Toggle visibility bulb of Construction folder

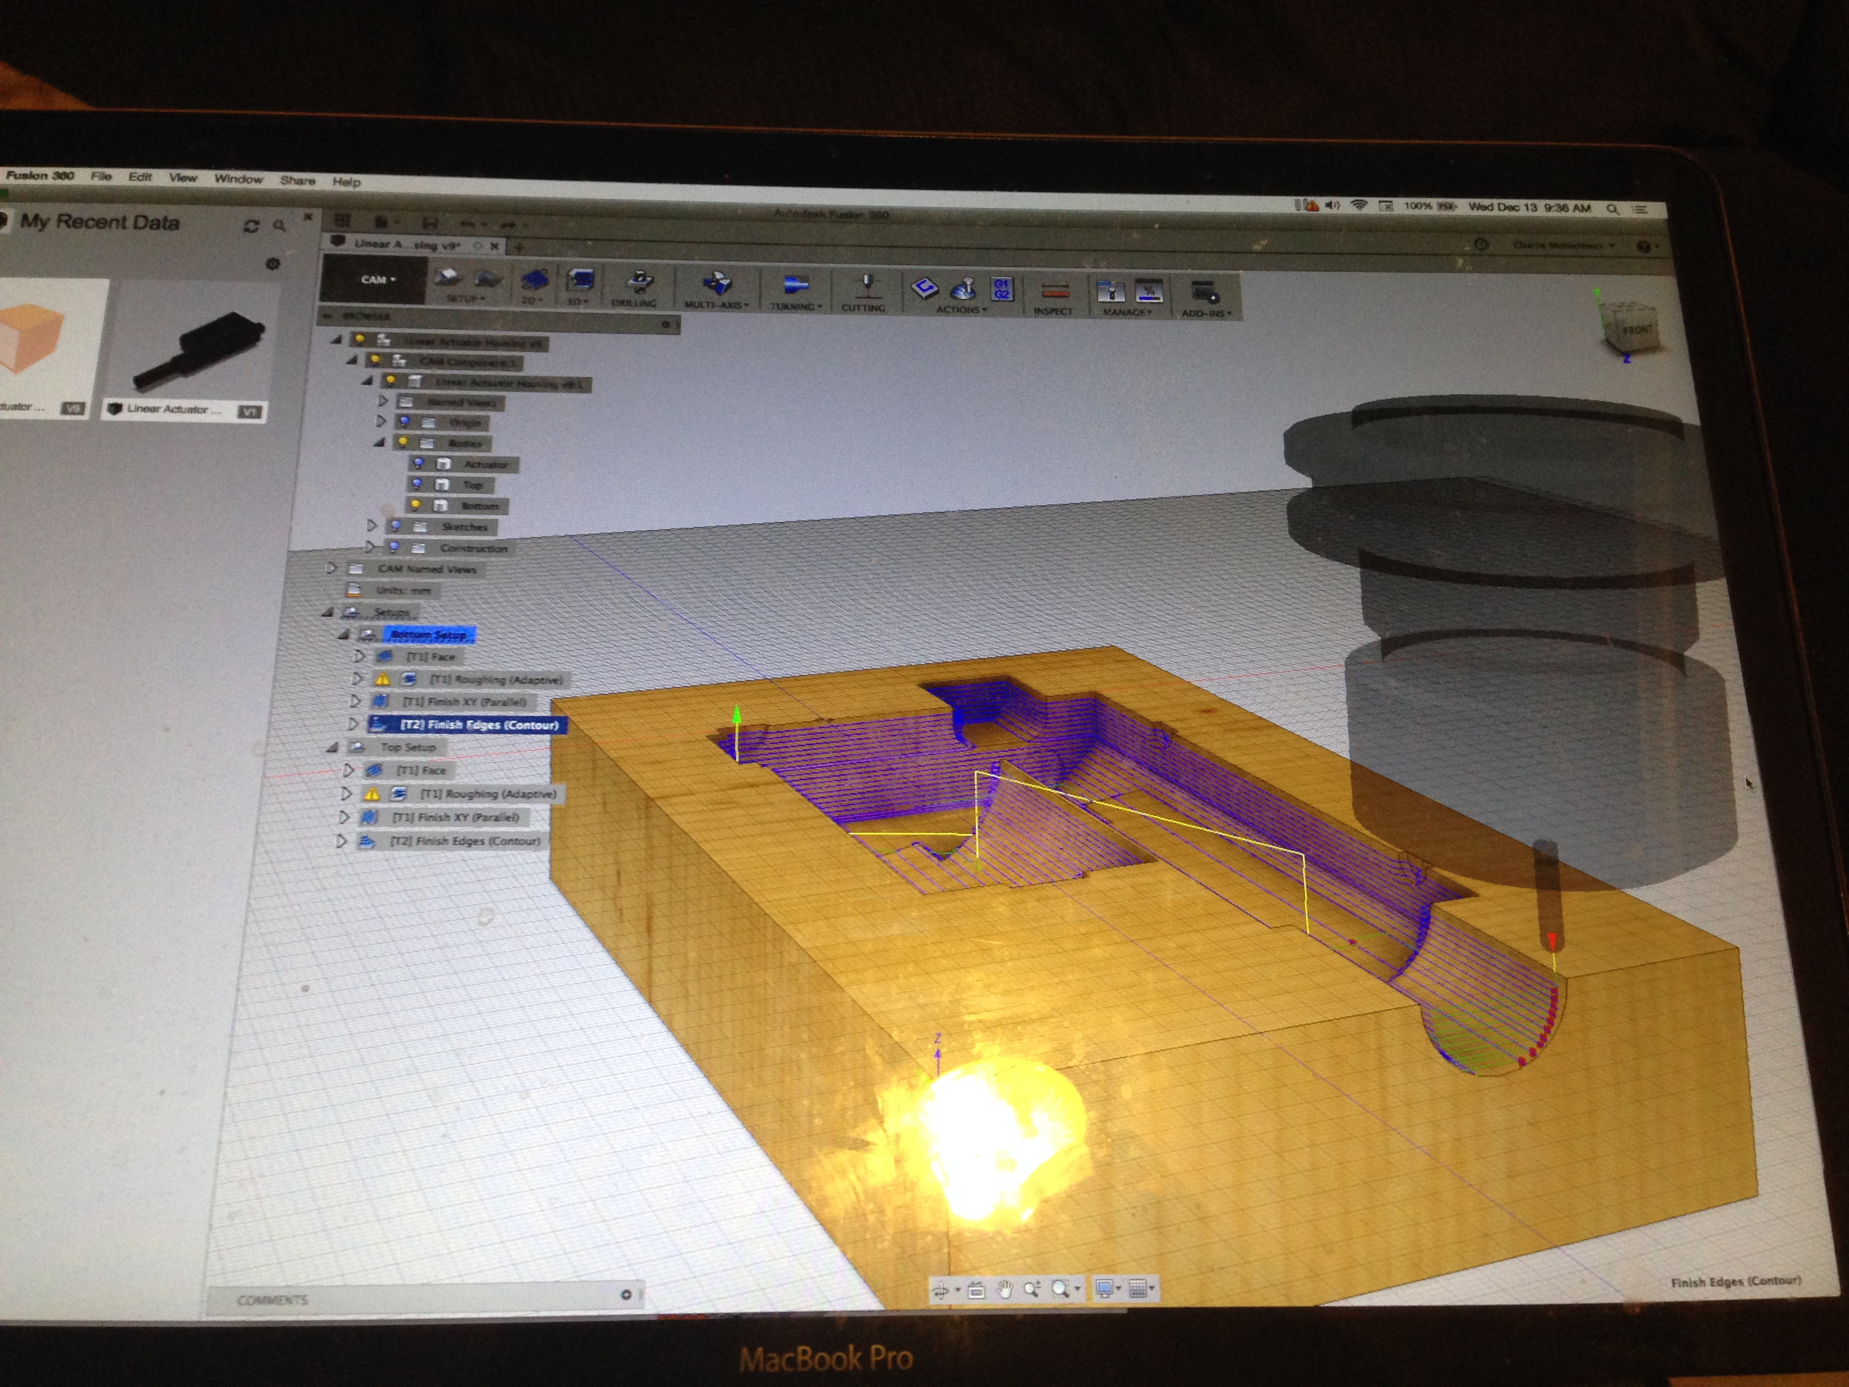[394, 547]
